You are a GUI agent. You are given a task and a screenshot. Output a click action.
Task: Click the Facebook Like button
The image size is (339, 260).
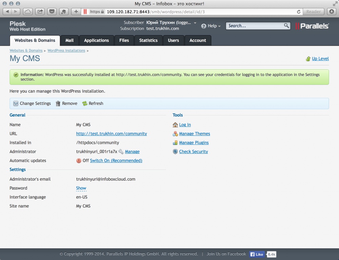click(x=257, y=254)
